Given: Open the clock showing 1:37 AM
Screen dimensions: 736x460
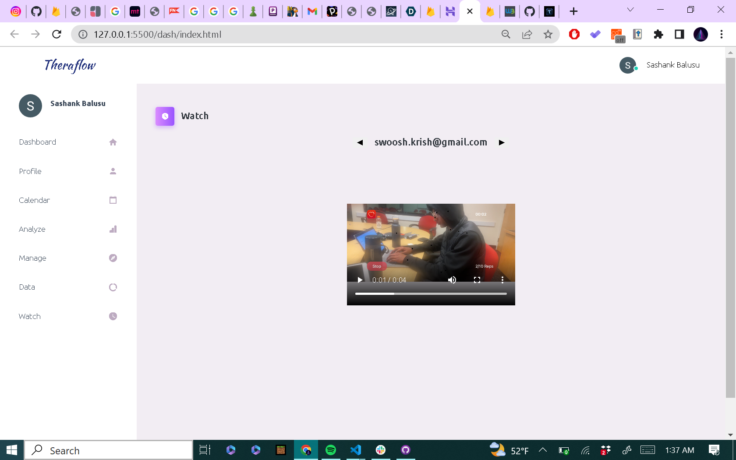Looking at the screenshot, I should pos(679,450).
